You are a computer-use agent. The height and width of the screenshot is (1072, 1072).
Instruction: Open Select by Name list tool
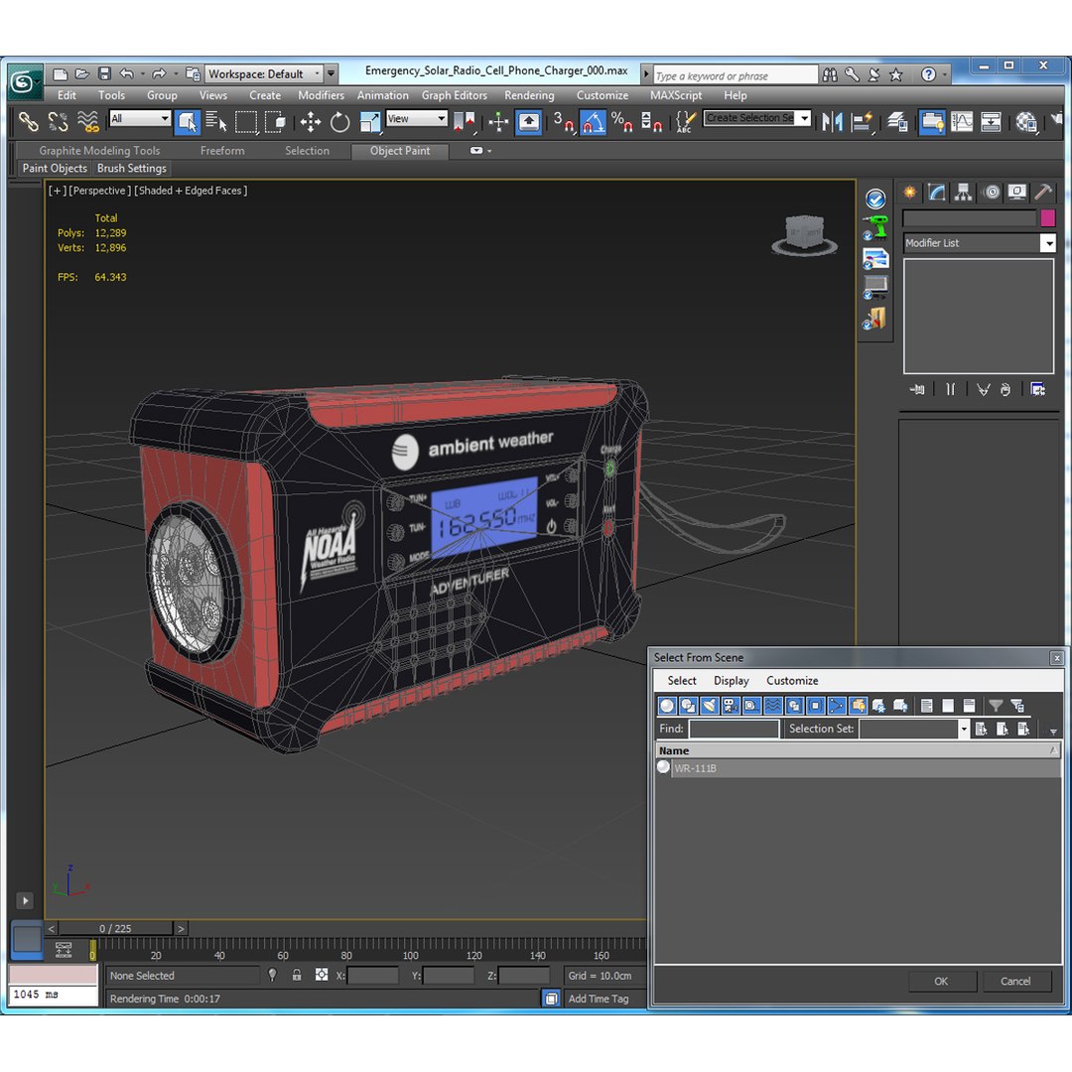[x=216, y=122]
